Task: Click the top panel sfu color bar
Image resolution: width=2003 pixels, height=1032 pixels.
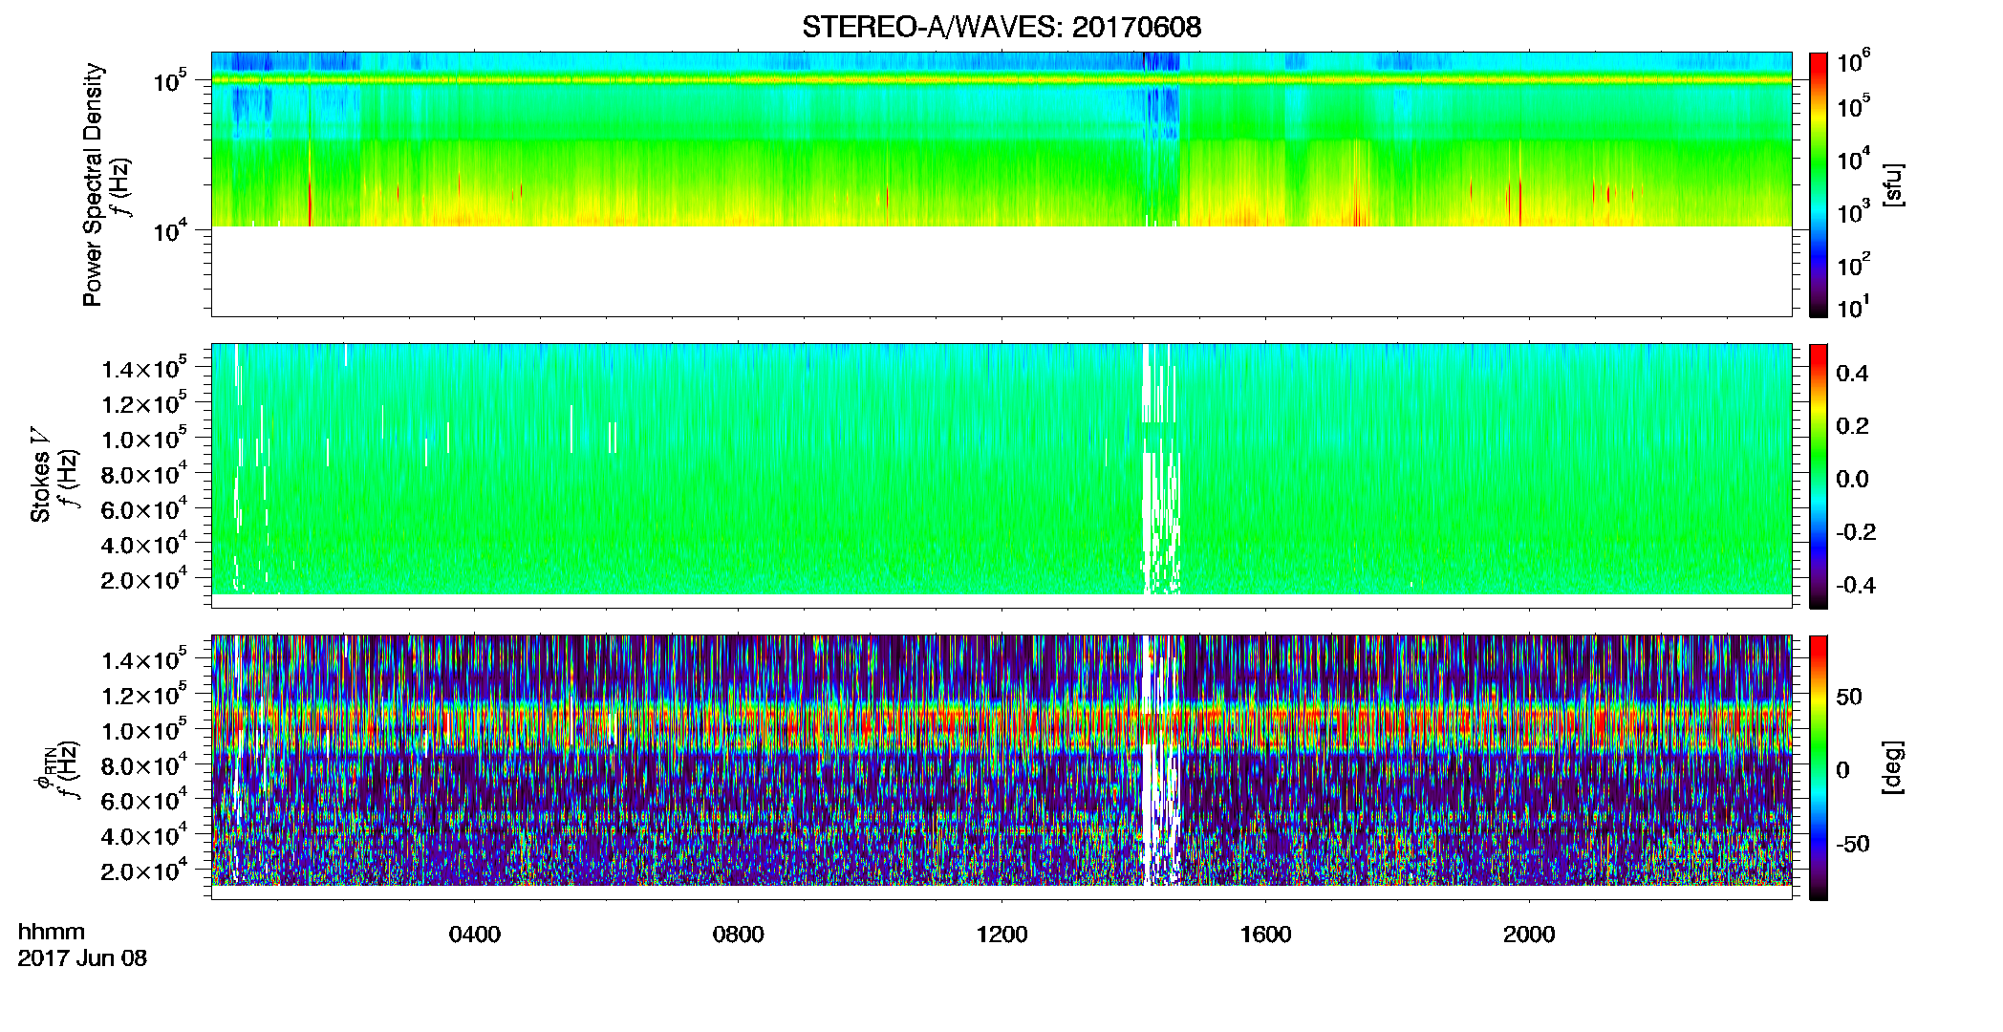Action: [1819, 184]
